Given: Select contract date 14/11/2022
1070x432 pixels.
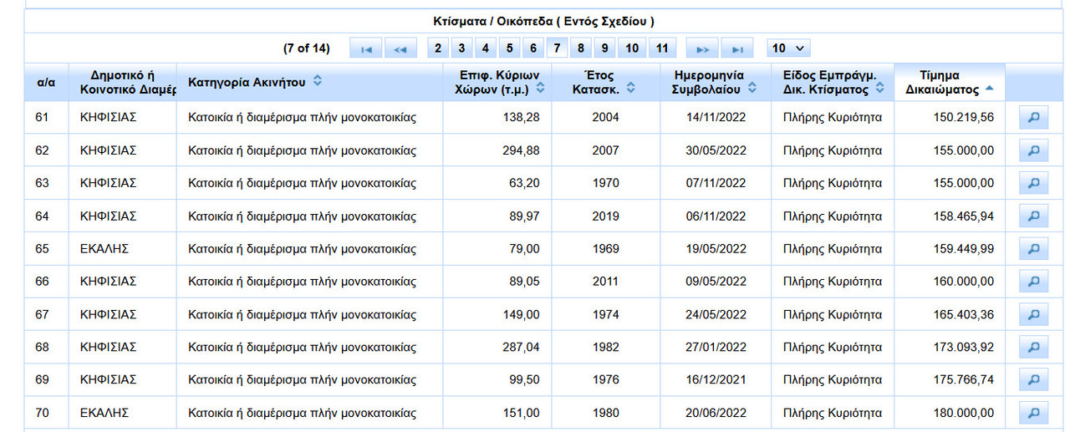Looking at the screenshot, I should click(716, 118).
